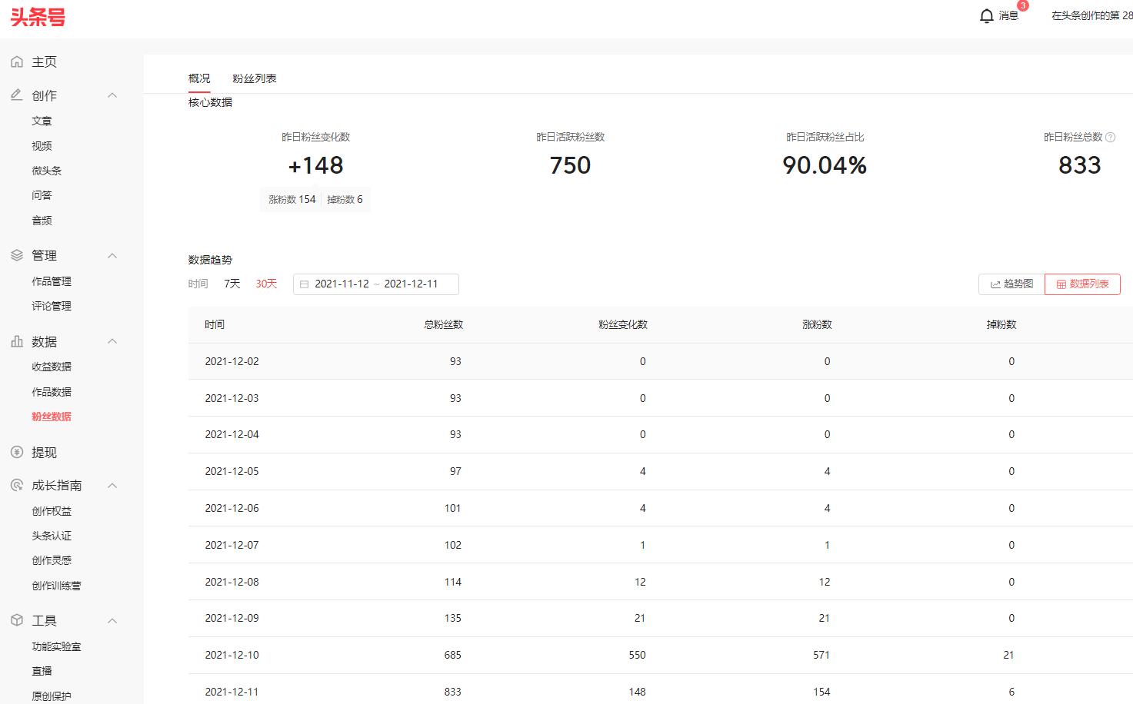Open 视频 in the sidebar
Image resolution: width=1133 pixels, height=704 pixels.
pyautogui.click(x=42, y=146)
